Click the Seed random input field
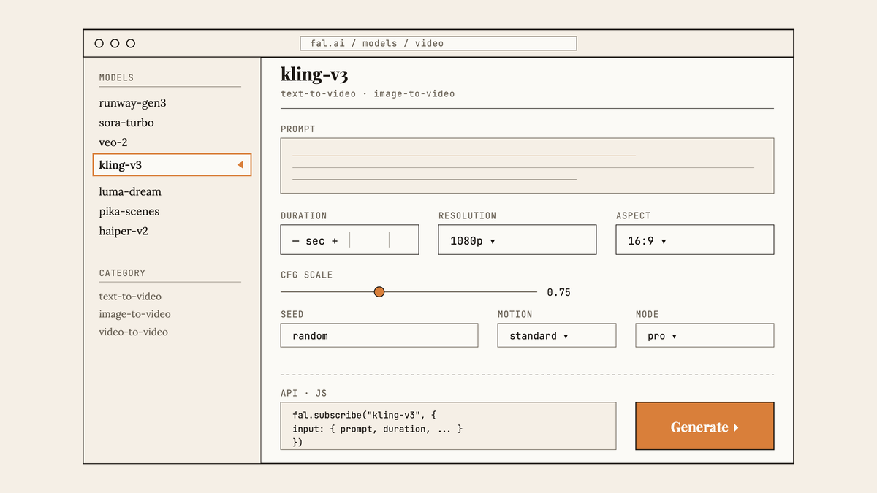The height and width of the screenshot is (493, 877). [379, 335]
